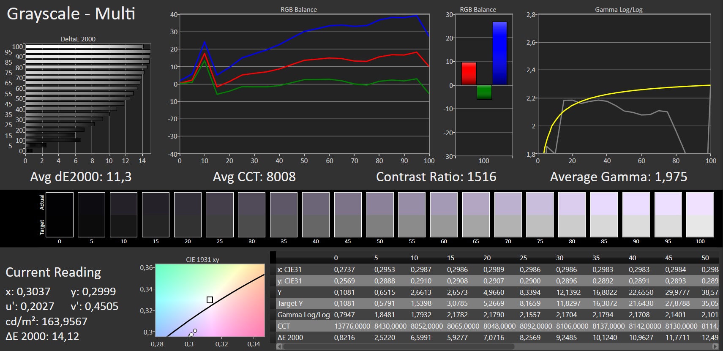Click the Target Y row label
The image size is (723, 351).
point(290,303)
